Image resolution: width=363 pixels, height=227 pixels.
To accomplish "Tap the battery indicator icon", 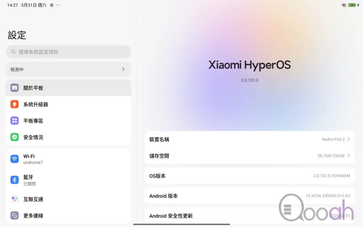I will click(352, 5).
